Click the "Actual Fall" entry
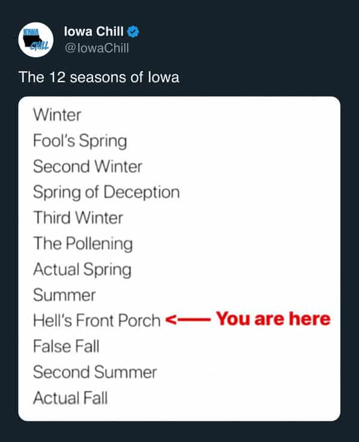The width and height of the screenshot is (359, 442). tap(71, 398)
